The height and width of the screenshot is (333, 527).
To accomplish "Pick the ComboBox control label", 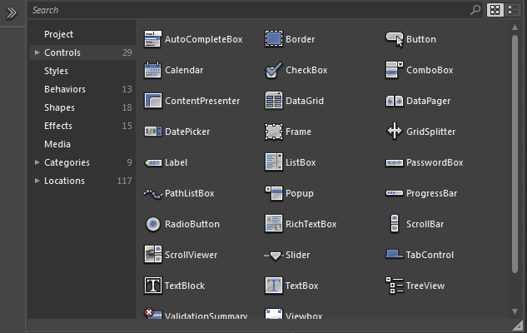I will pyautogui.click(x=430, y=70).
